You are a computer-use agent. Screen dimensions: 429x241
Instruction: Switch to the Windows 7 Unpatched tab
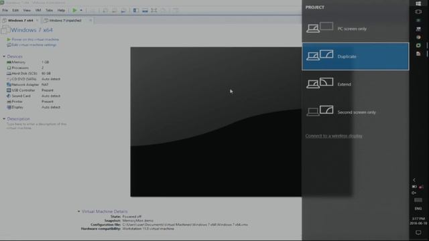(x=65, y=20)
